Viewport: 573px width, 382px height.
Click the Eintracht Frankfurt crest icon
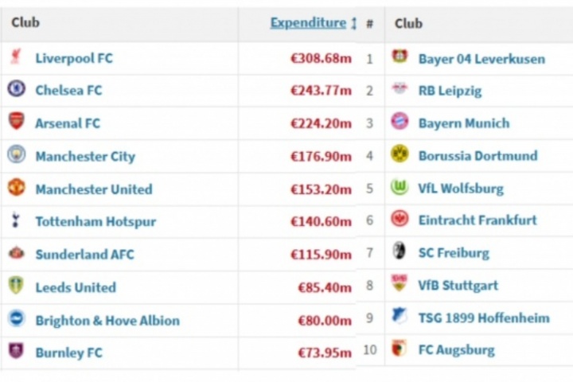[x=400, y=220]
